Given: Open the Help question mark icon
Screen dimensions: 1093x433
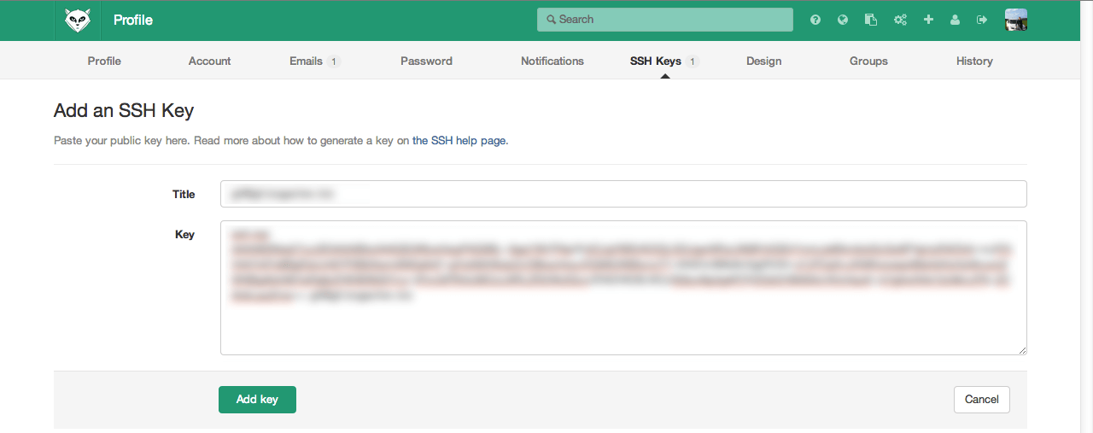Looking at the screenshot, I should click(x=815, y=20).
